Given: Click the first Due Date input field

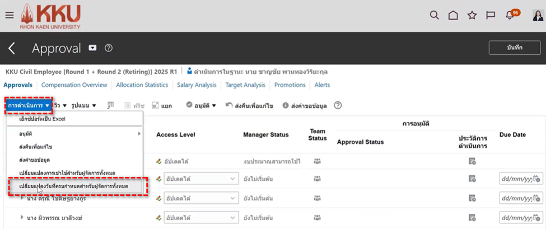Looking at the screenshot, I should [516, 179].
